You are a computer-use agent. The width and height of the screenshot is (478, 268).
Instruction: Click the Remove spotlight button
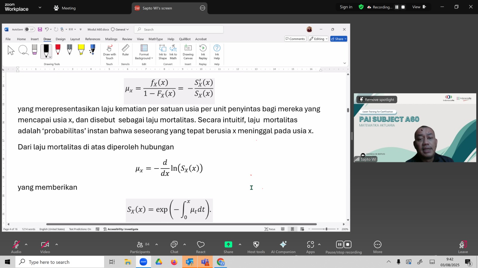(377, 99)
